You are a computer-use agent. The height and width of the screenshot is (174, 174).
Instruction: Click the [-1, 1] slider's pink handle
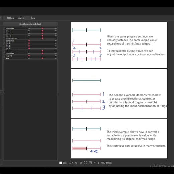(42, 31)
